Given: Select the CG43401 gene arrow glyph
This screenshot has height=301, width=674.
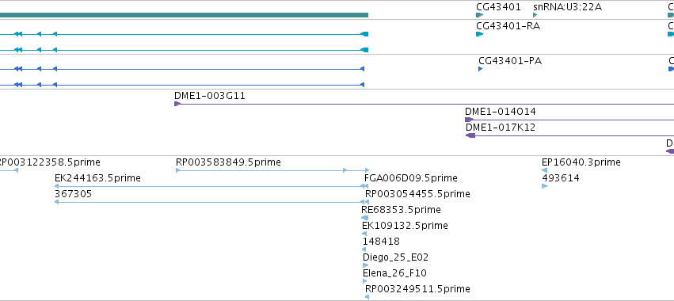Looking at the screenshot, I should 480,15.
